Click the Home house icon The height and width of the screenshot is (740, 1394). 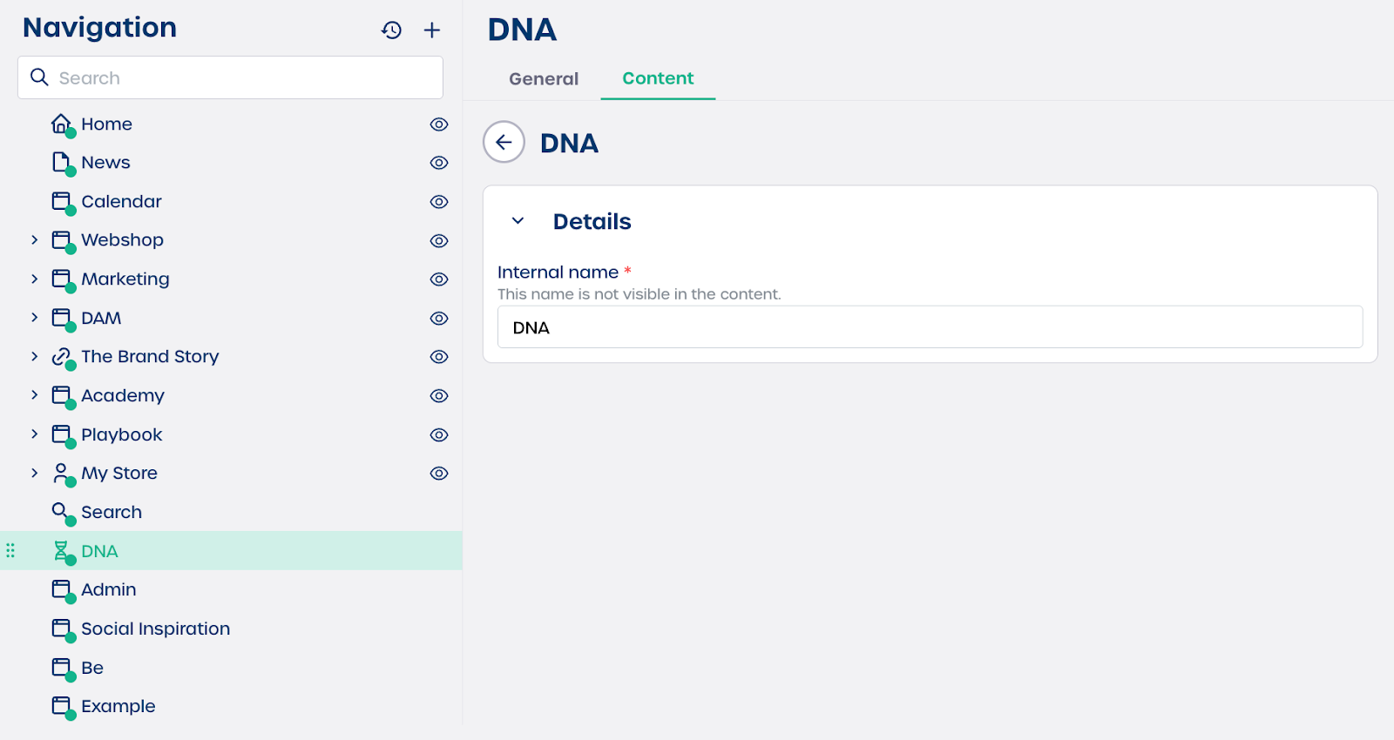pyautogui.click(x=61, y=124)
